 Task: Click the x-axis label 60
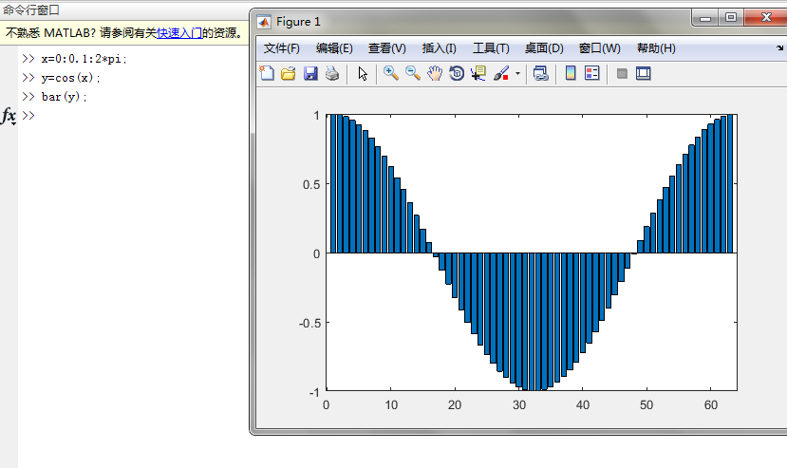point(711,404)
